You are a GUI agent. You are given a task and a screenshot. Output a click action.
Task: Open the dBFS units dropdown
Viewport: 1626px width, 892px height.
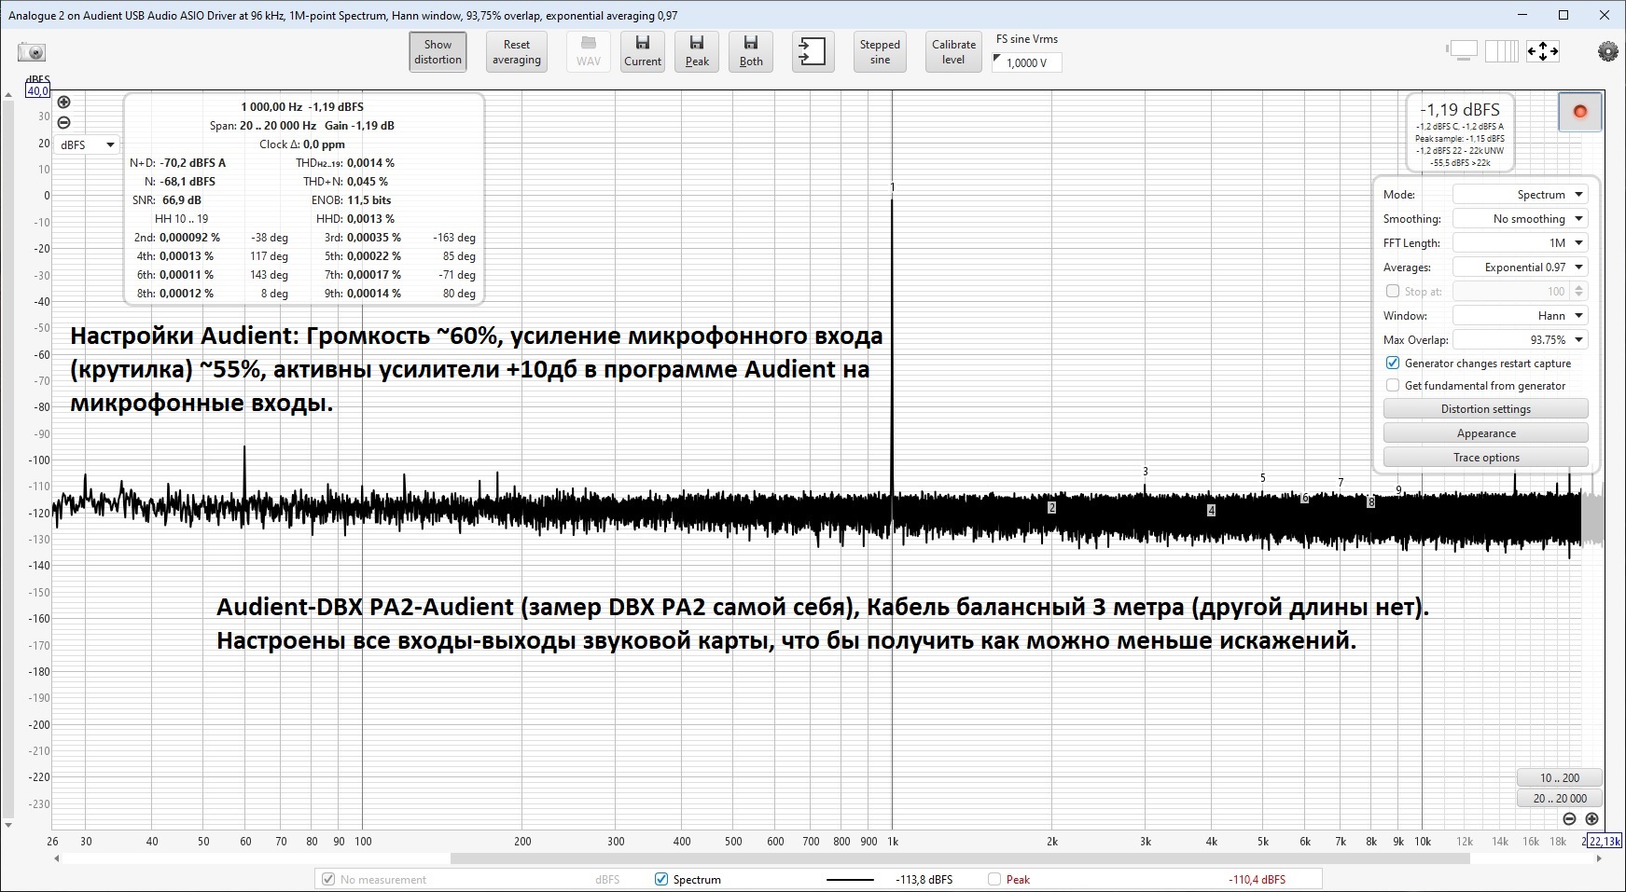pos(87,144)
